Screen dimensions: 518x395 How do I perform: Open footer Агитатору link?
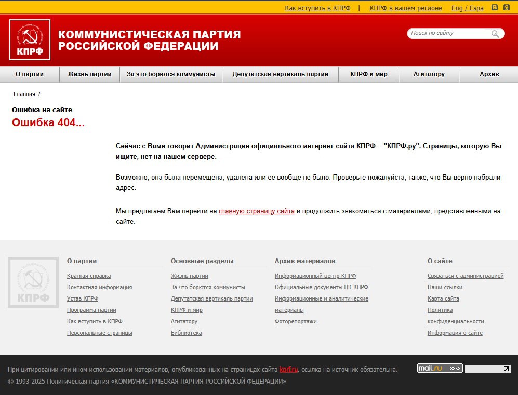click(184, 321)
